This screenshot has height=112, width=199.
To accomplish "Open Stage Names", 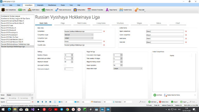I will coord(111,10).
